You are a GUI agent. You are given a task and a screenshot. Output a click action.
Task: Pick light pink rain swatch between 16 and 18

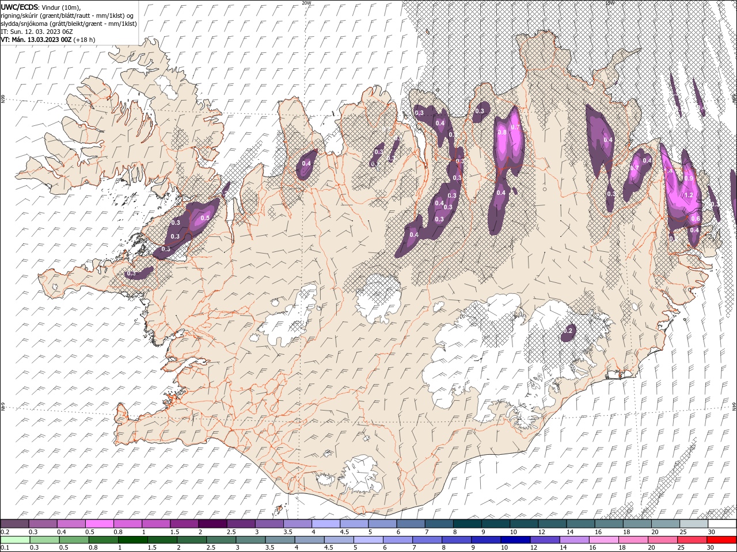[604, 540]
